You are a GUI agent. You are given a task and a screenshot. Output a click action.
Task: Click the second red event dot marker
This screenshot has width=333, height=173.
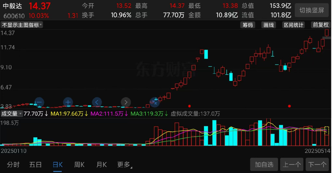[289, 106]
